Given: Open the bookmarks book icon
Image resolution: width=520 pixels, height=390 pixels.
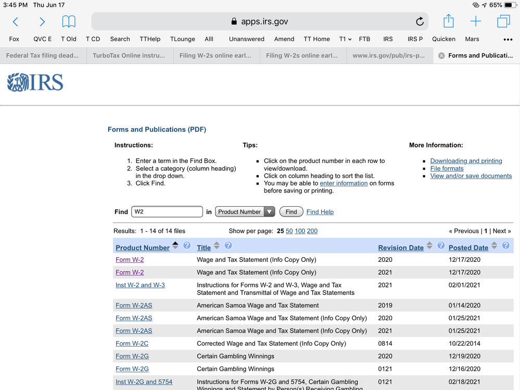Looking at the screenshot, I should (69, 21).
